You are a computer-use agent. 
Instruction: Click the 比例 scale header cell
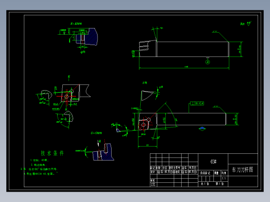pos(224,173)
